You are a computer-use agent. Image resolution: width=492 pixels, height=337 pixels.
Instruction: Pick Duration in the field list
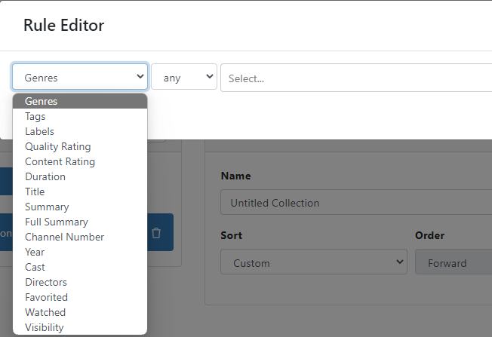pyautogui.click(x=45, y=176)
